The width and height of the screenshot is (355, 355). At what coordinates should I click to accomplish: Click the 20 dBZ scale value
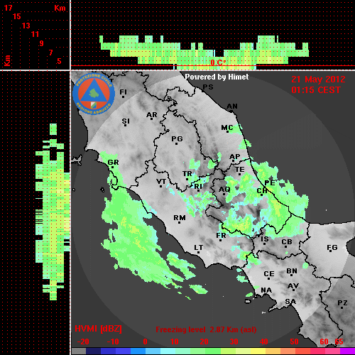pyautogui.click(x=204, y=342)
